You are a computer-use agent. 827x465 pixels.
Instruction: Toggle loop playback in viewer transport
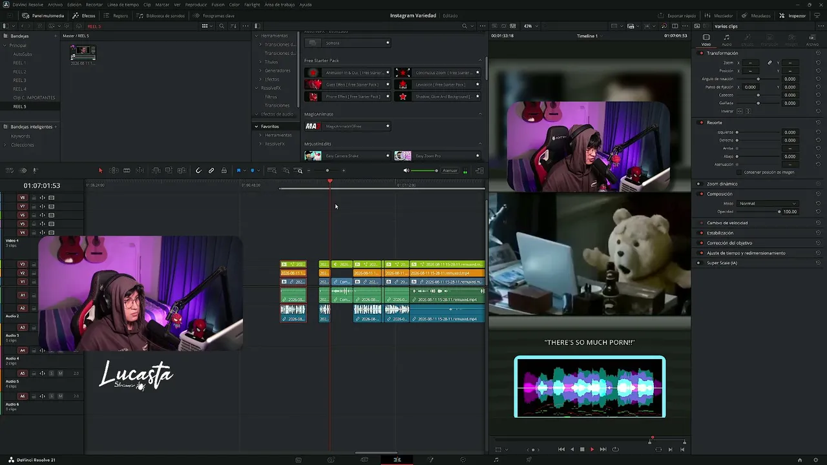tap(615, 449)
